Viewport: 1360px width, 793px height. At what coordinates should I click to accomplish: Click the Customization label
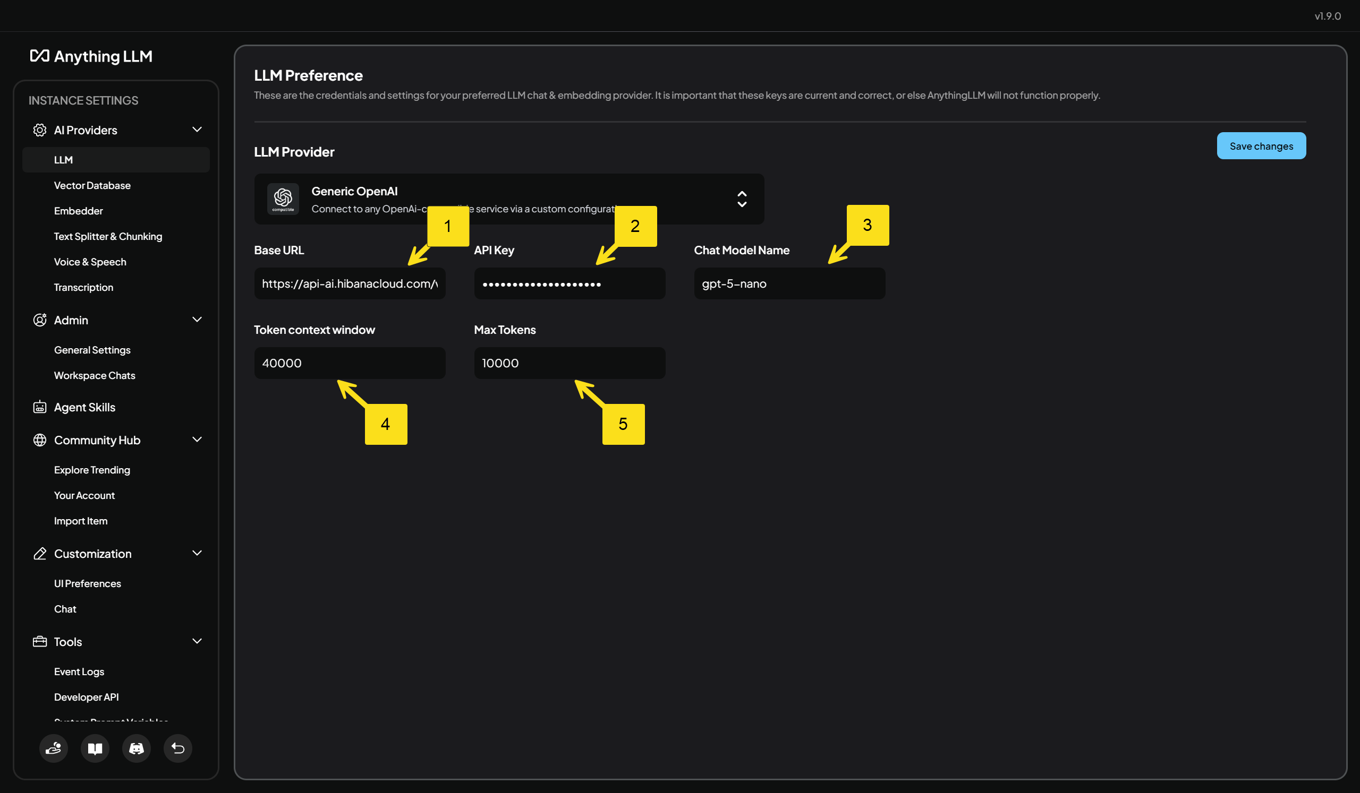click(x=93, y=554)
